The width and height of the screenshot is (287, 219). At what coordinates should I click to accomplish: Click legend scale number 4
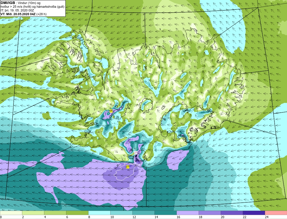[x=45, y=217]
